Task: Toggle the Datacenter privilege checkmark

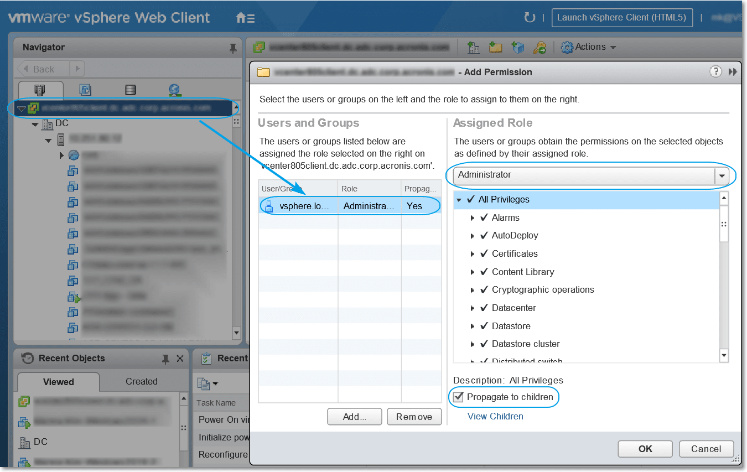Action: [x=484, y=308]
